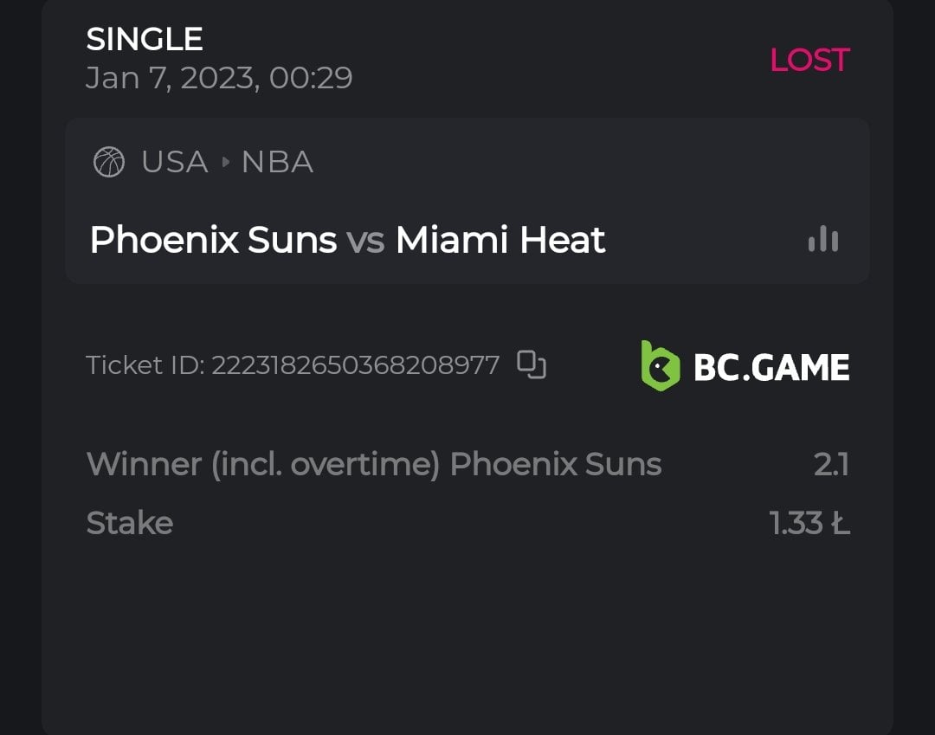Copy the ticket ID using copy icon
935x735 pixels.
[531, 364]
